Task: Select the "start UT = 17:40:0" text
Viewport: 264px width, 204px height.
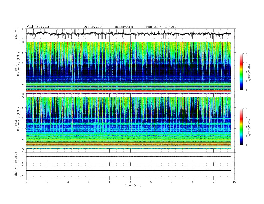Action: pyautogui.click(x=161, y=27)
